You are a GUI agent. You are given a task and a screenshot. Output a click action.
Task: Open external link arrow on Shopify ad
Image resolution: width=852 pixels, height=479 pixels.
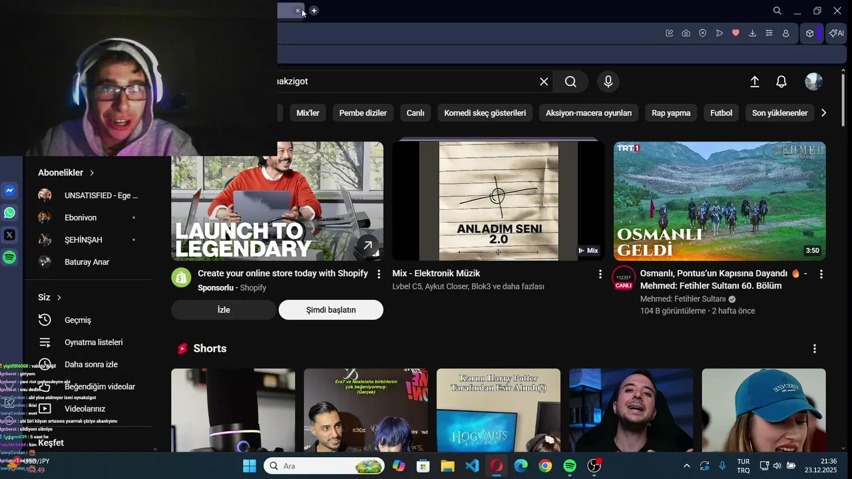point(367,245)
